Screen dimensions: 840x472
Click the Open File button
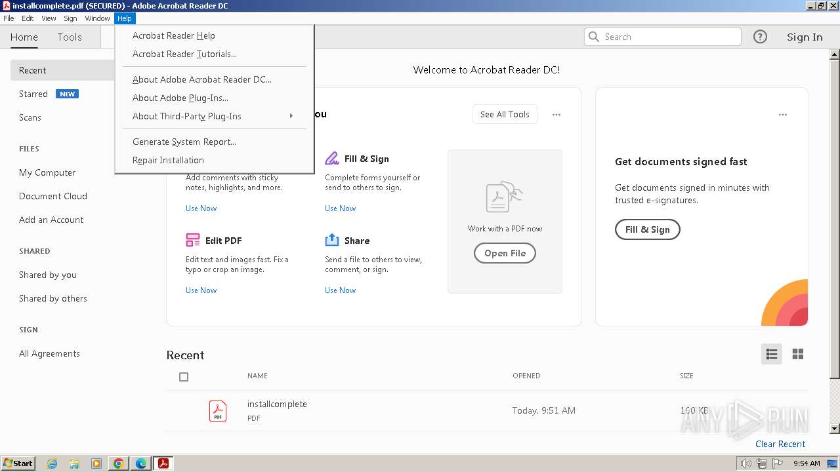pyautogui.click(x=505, y=253)
